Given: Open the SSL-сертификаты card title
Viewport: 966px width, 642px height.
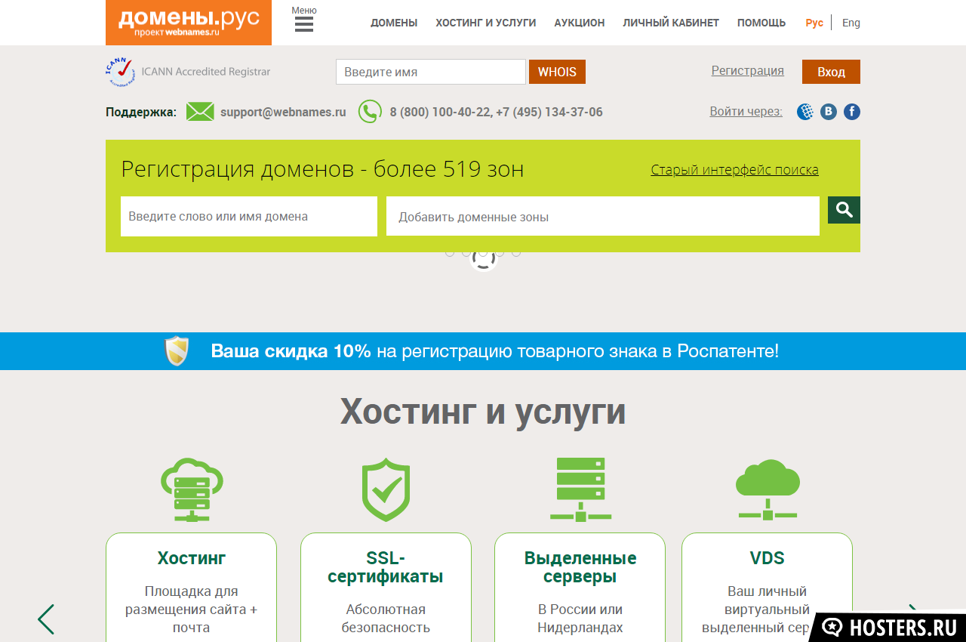Looking at the screenshot, I should coord(386,567).
